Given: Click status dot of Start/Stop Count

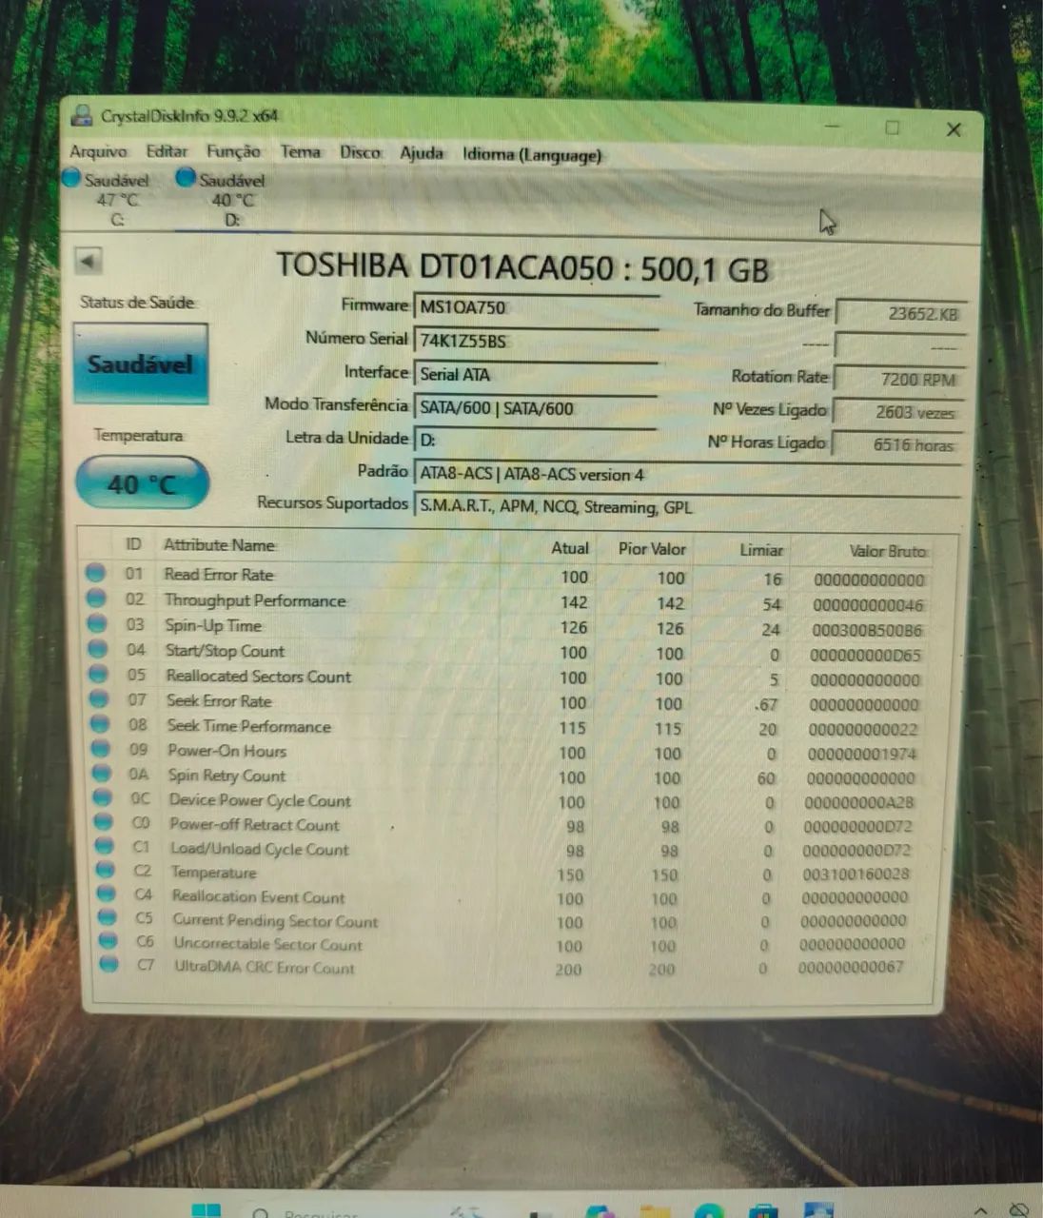Looking at the screenshot, I should coord(98,649).
